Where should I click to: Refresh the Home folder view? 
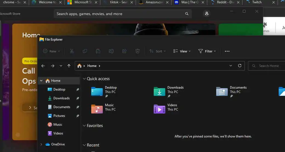[x=240, y=66]
